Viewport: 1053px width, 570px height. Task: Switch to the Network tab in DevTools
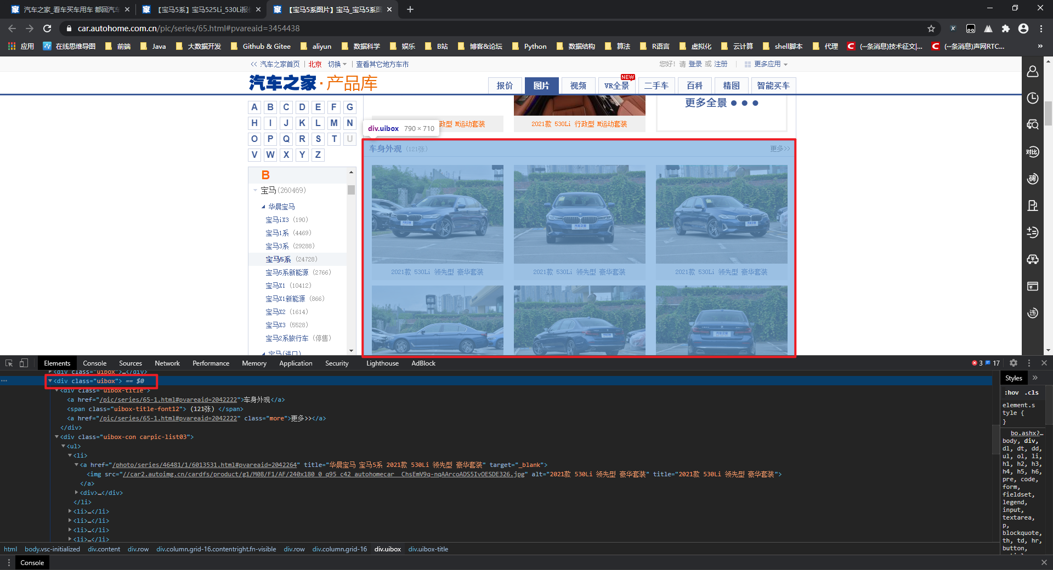(167, 363)
